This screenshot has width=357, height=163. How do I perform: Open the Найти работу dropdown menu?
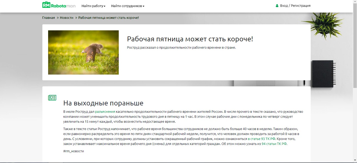click(93, 6)
